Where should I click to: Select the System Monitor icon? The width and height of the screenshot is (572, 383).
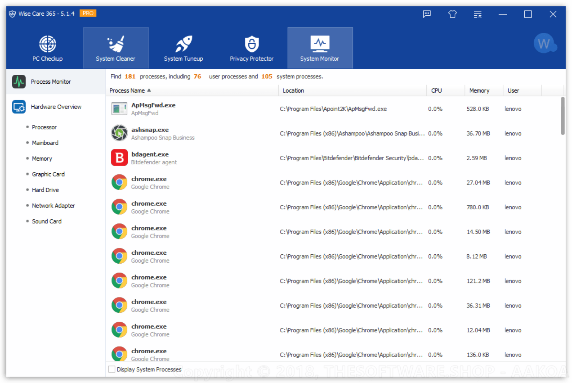[x=320, y=44]
